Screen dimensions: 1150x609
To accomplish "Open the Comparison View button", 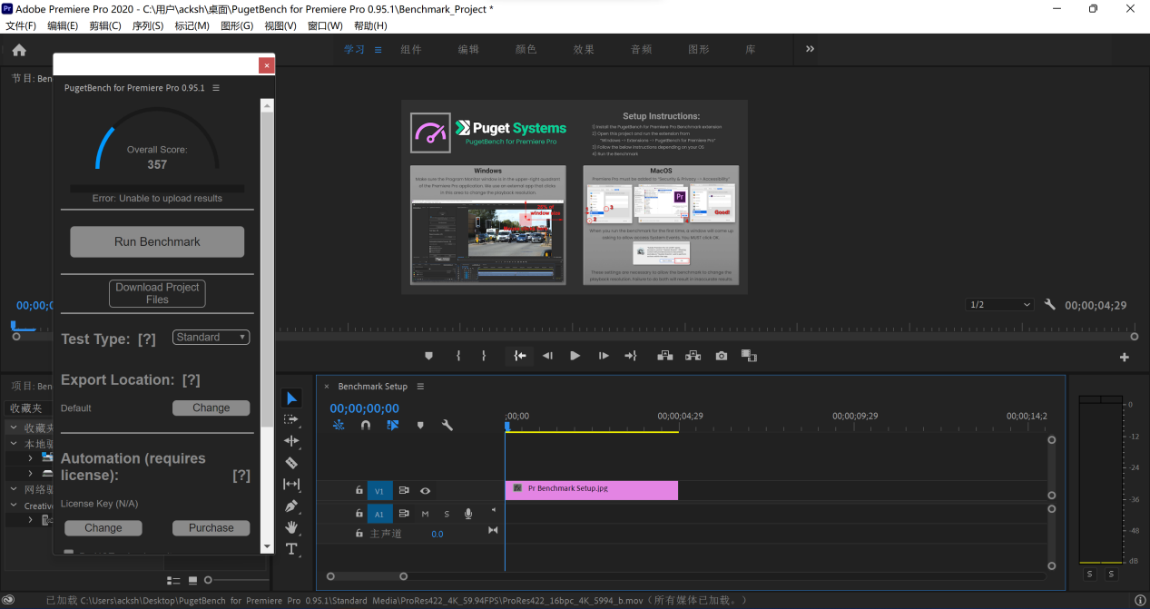I will pos(749,356).
